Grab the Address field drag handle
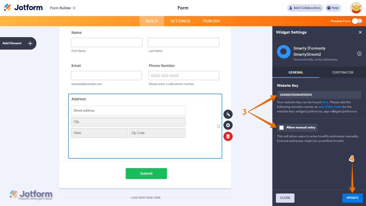The width and height of the screenshot is (366, 206). pos(218,126)
